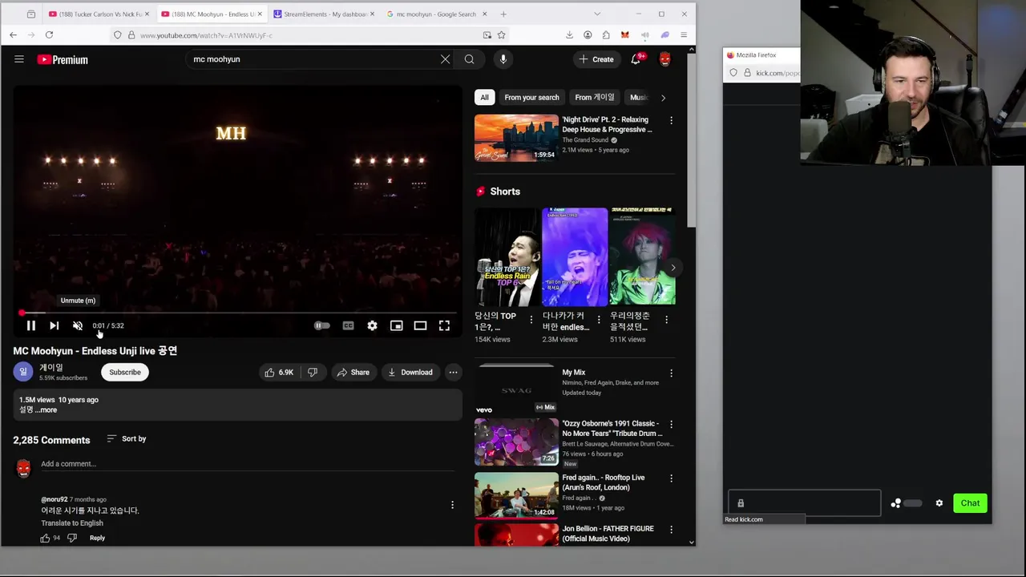Open the 게이일 channel avatar

click(x=22, y=372)
